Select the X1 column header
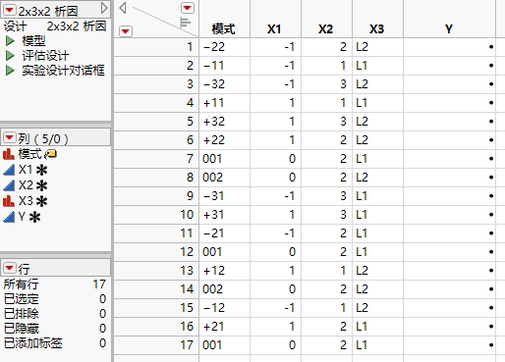Viewport: 505px width, 362px height. coord(275,19)
